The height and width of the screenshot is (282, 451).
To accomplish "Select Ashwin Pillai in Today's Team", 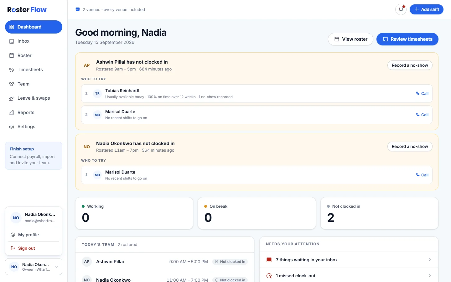I will pyautogui.click(x=165, y=262).
